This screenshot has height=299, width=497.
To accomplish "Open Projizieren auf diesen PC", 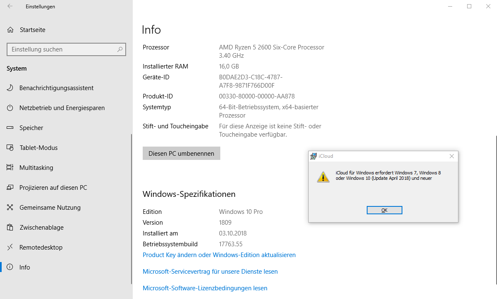I will click(53, 188).
